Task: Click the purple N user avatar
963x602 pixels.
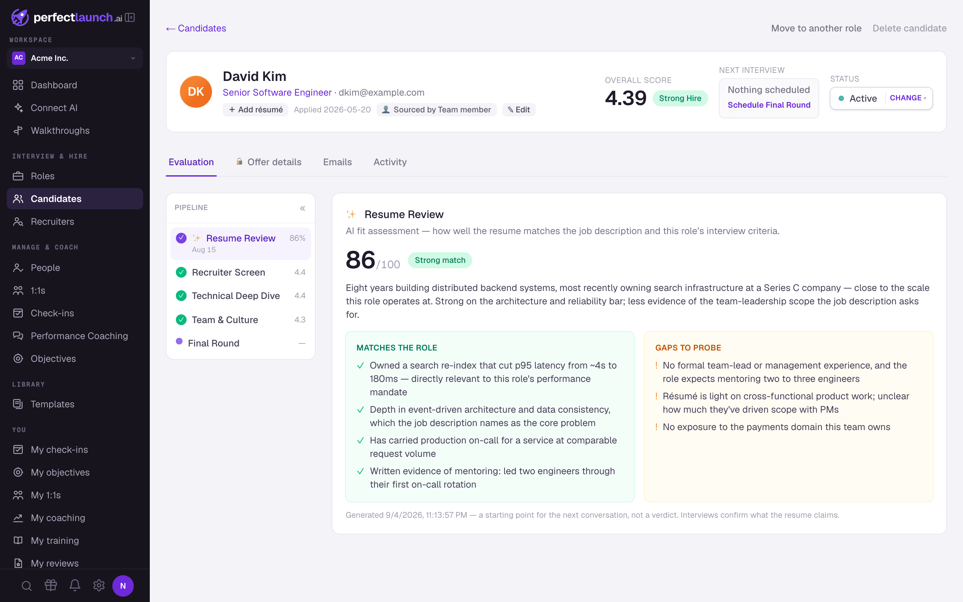Action: click(x=123, y=586)
